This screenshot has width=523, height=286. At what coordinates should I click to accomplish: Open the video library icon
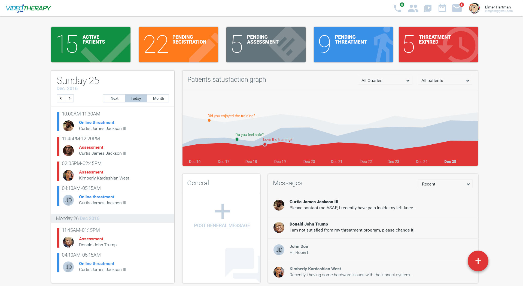coord(428,8)
